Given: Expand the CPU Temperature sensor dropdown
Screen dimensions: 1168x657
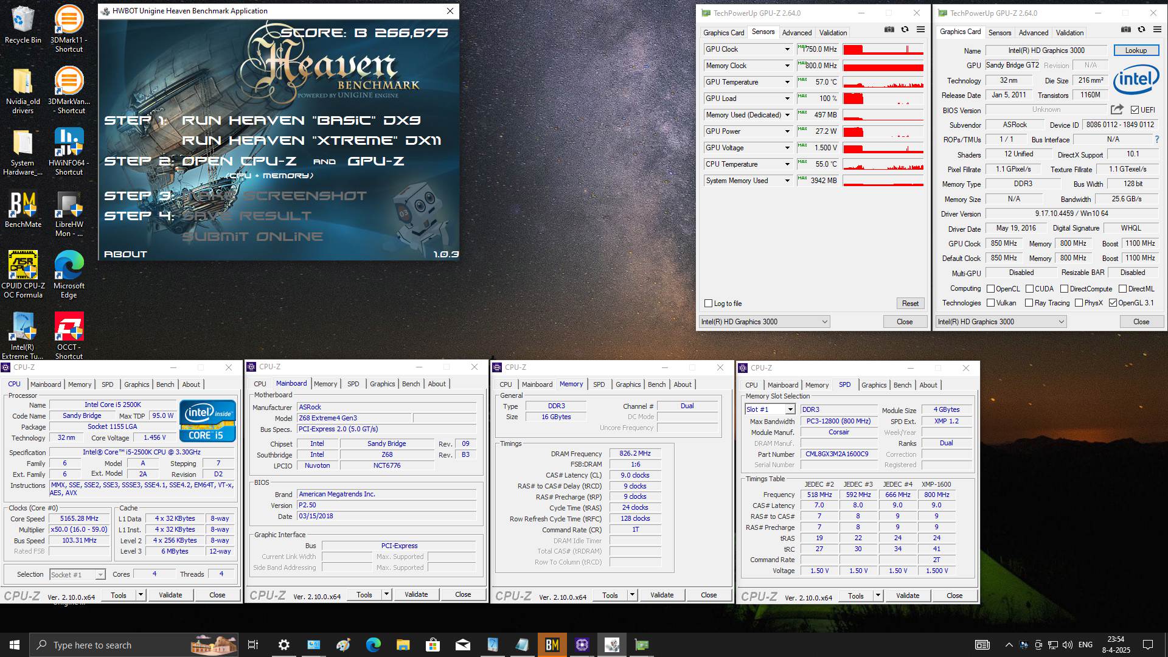Looking at the screenshot, I should 787,164.
